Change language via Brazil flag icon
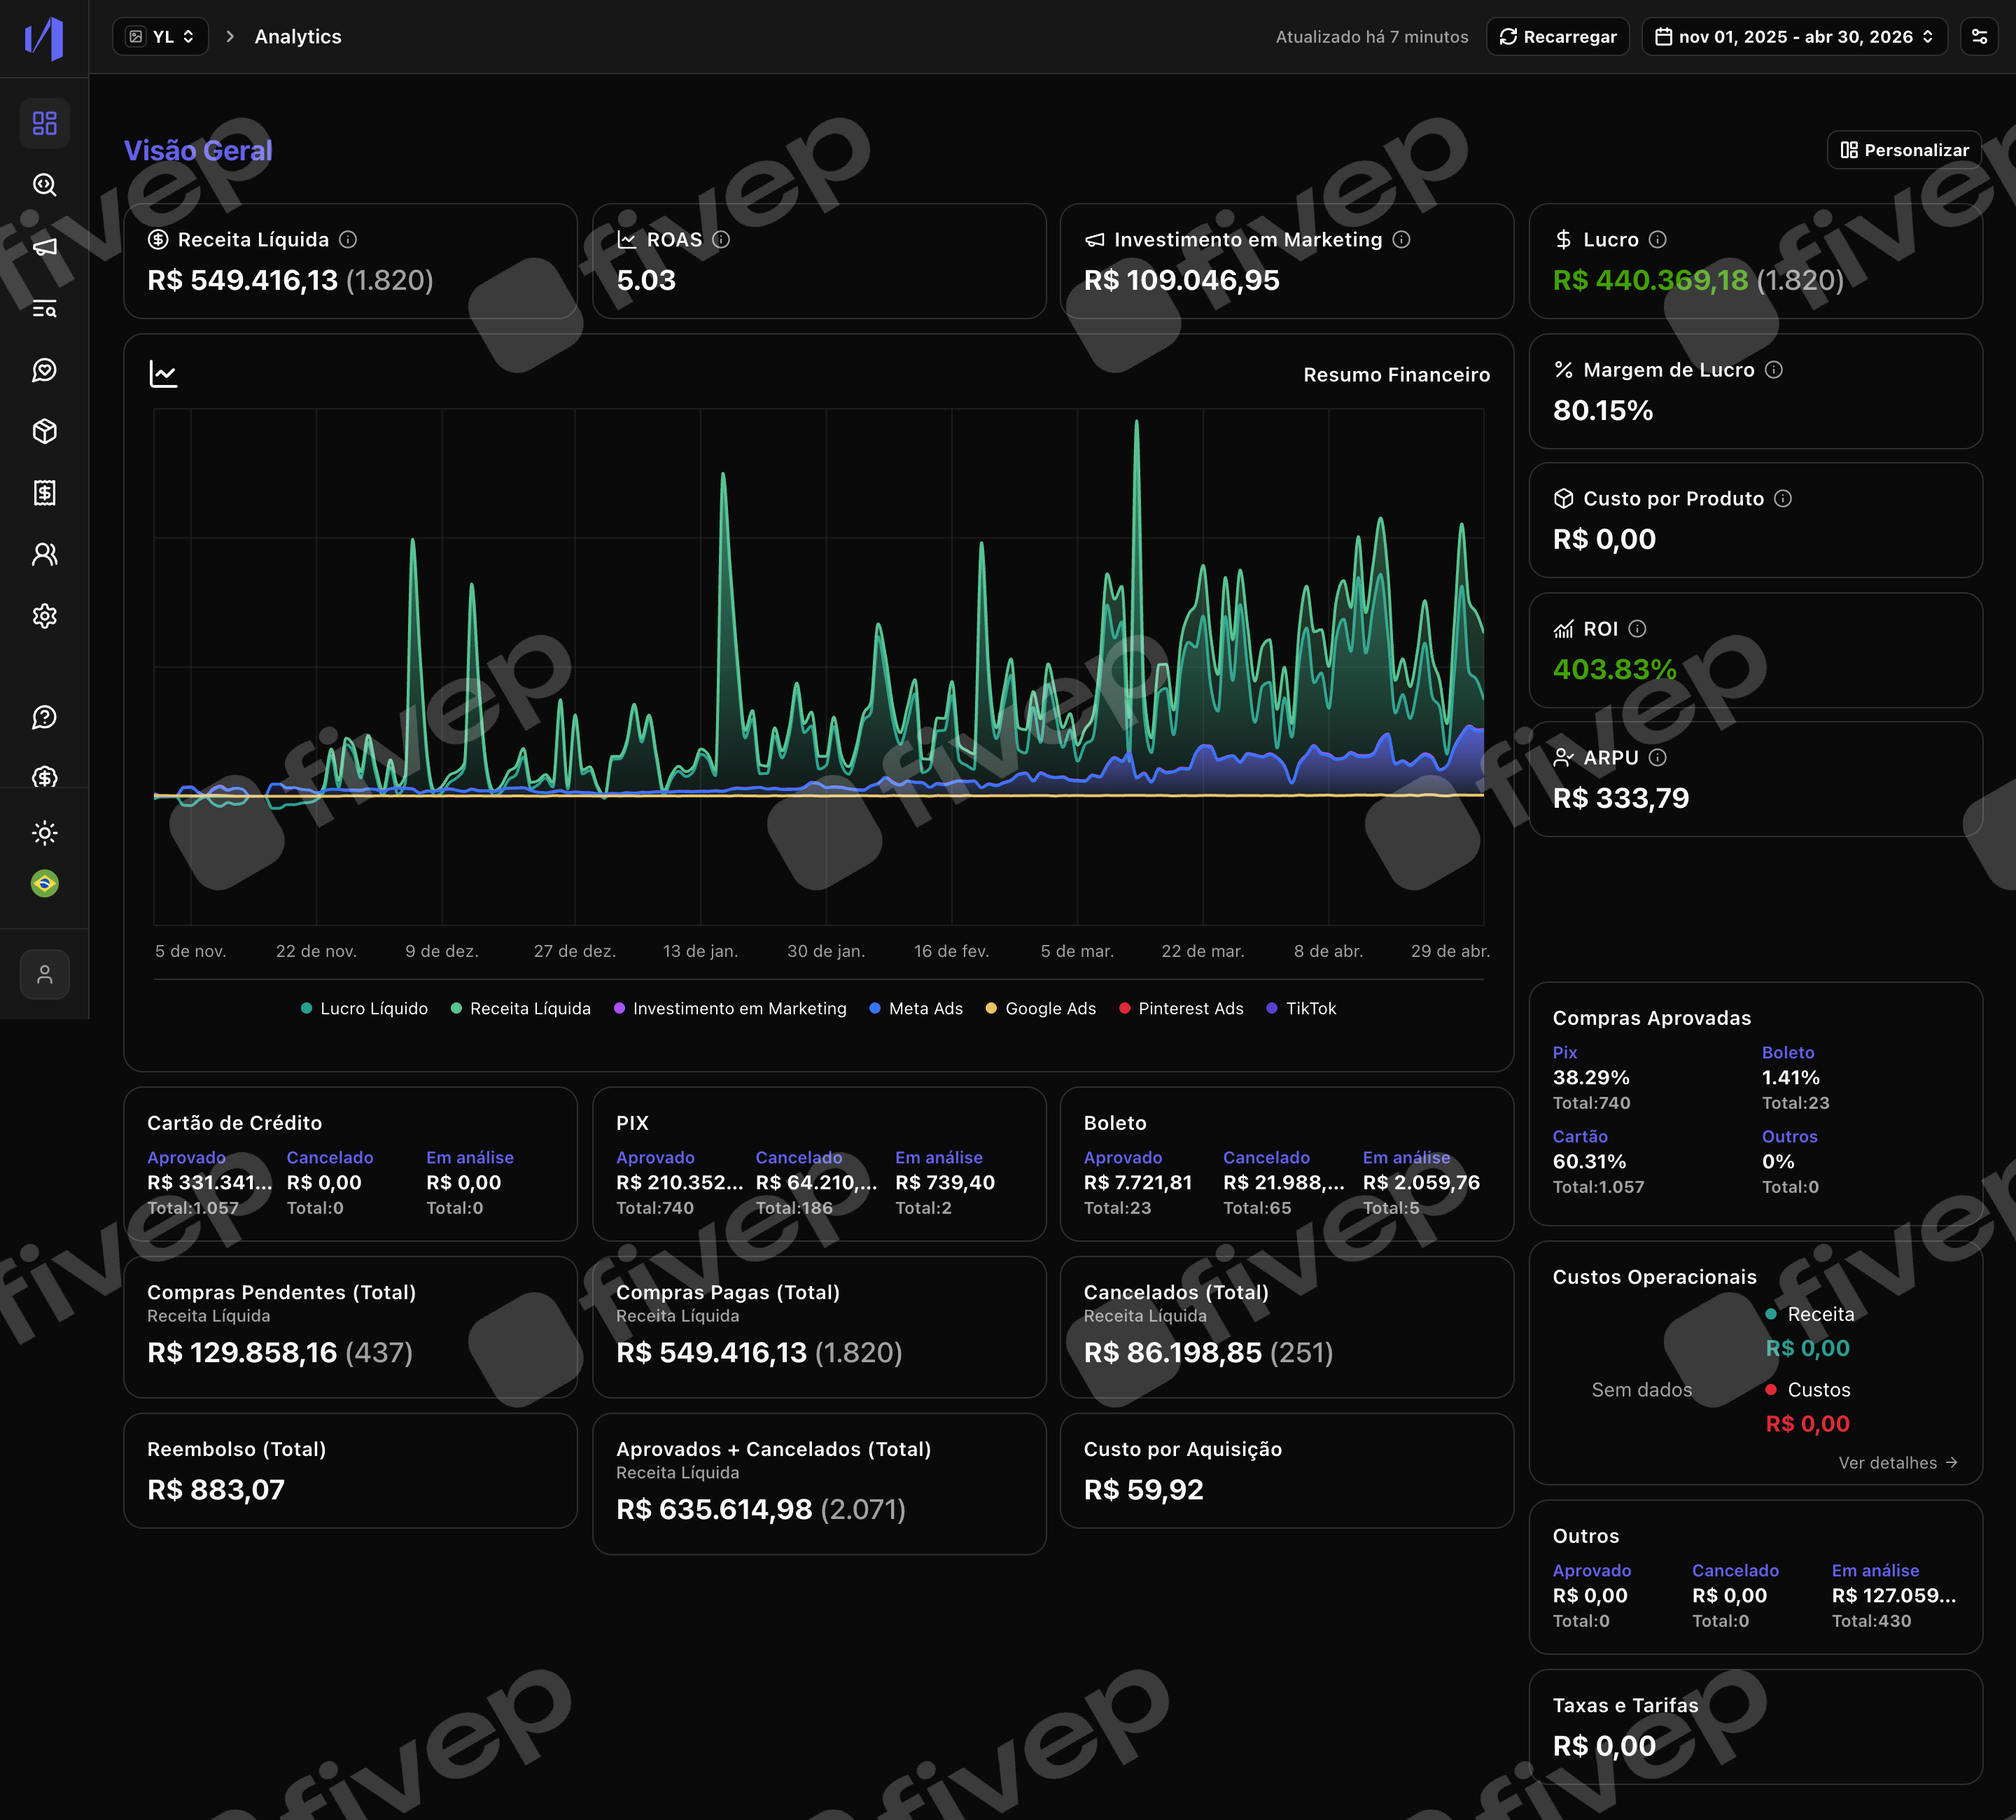The image size is (2016, 1820). 45,883
